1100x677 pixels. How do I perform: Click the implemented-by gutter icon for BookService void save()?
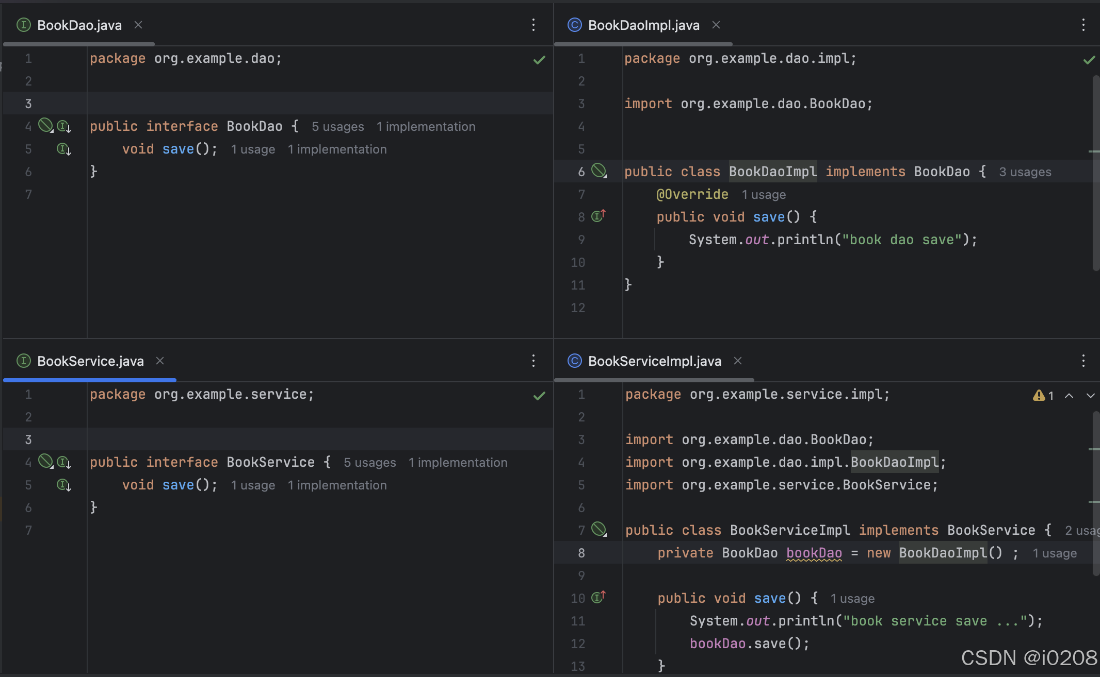coord(64,485)
